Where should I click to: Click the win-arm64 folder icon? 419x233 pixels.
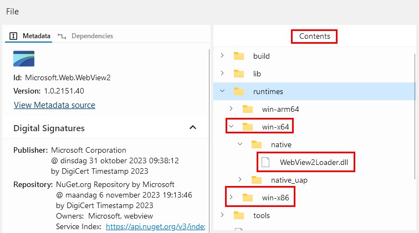248,109
